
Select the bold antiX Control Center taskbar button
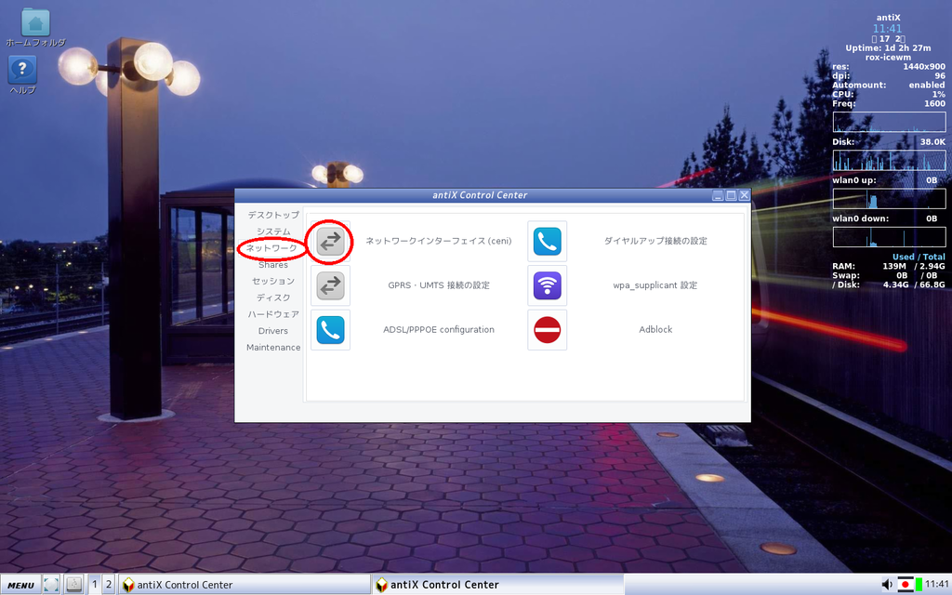pos(497,585)
